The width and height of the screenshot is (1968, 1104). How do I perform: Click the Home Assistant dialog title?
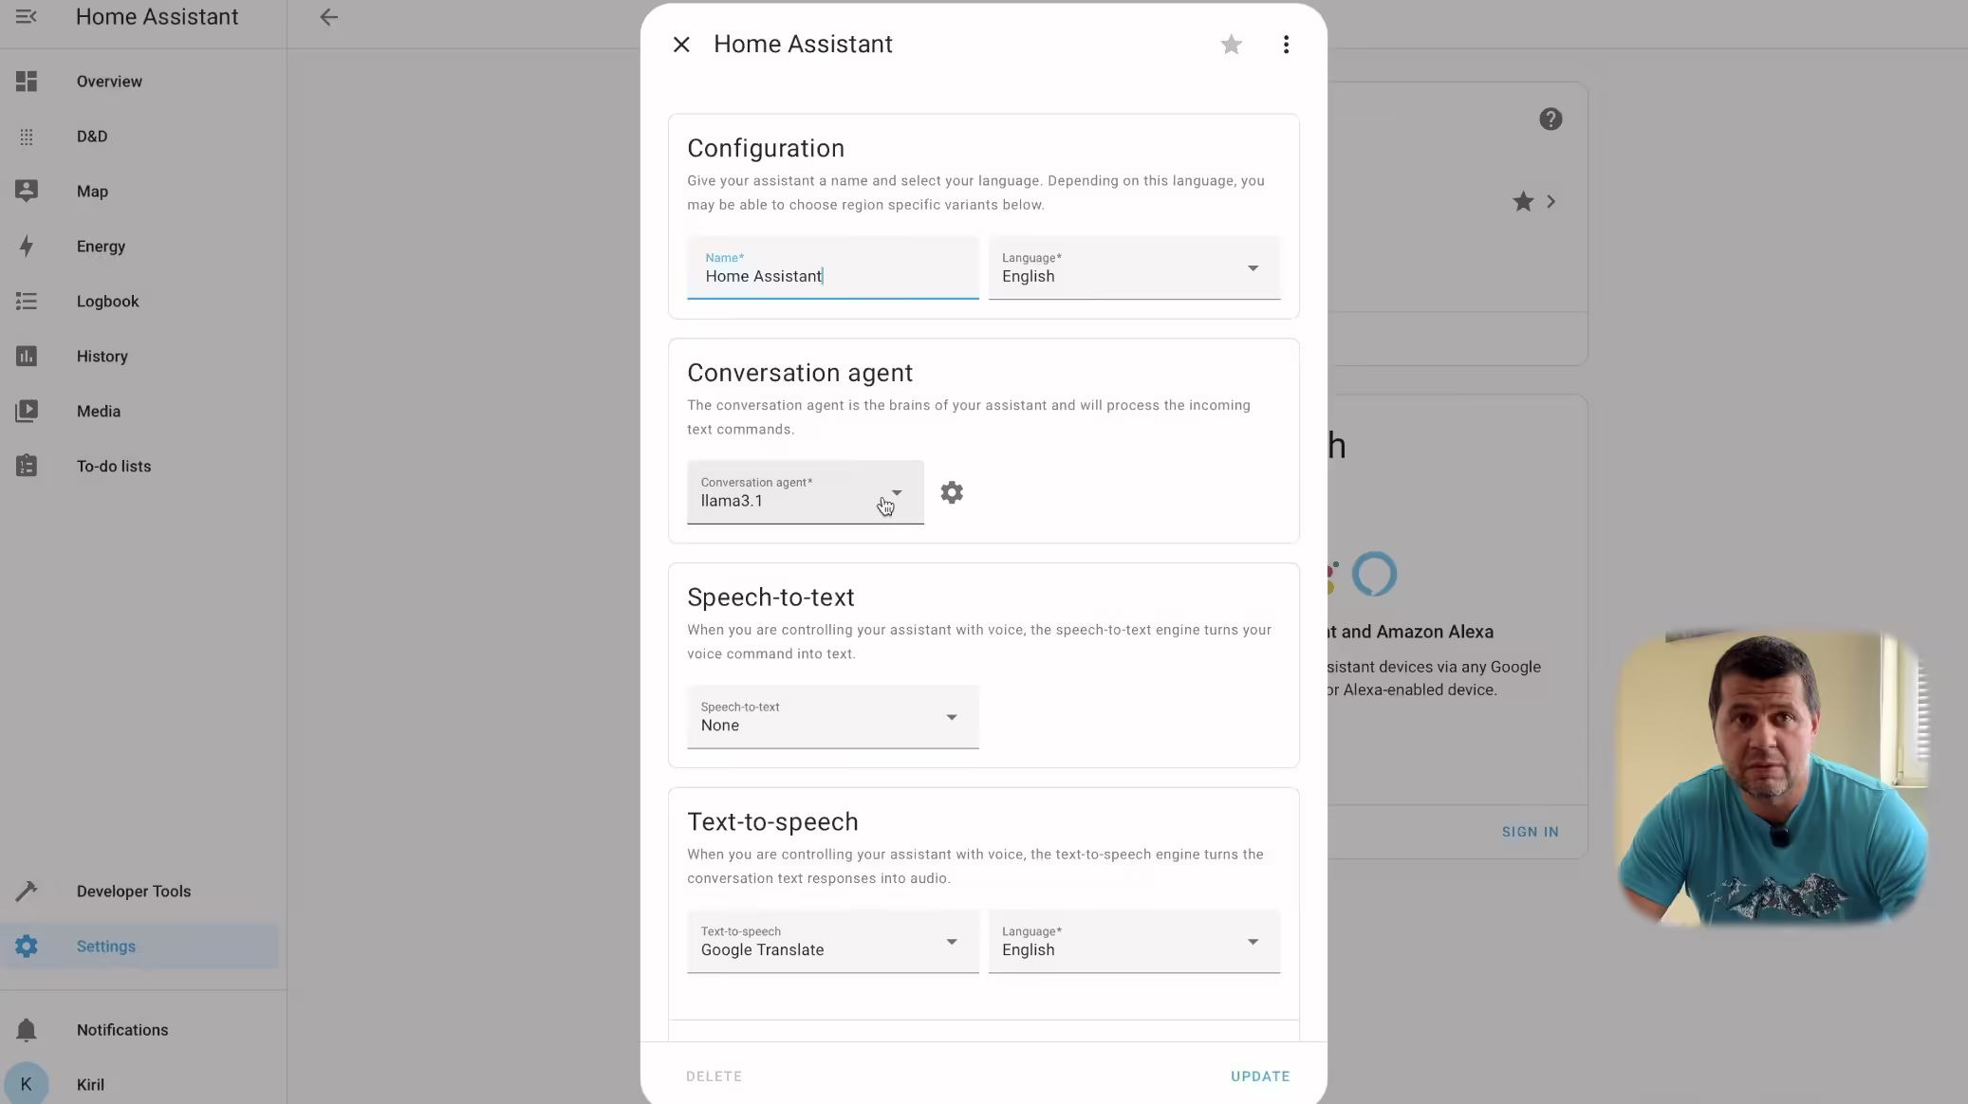tap(803, 45)
